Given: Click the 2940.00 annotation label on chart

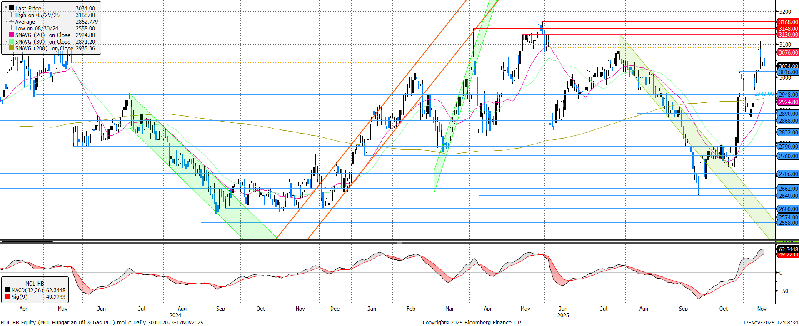Looking at the screenshot, I should (x=763, y=94).
